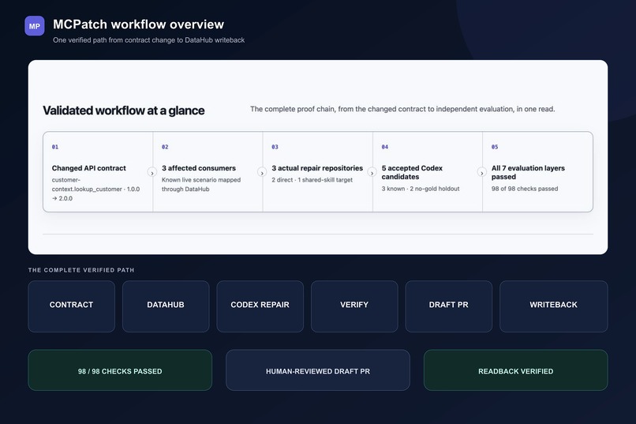Click the 3 affected consumers title

click(x=199, y=168)
